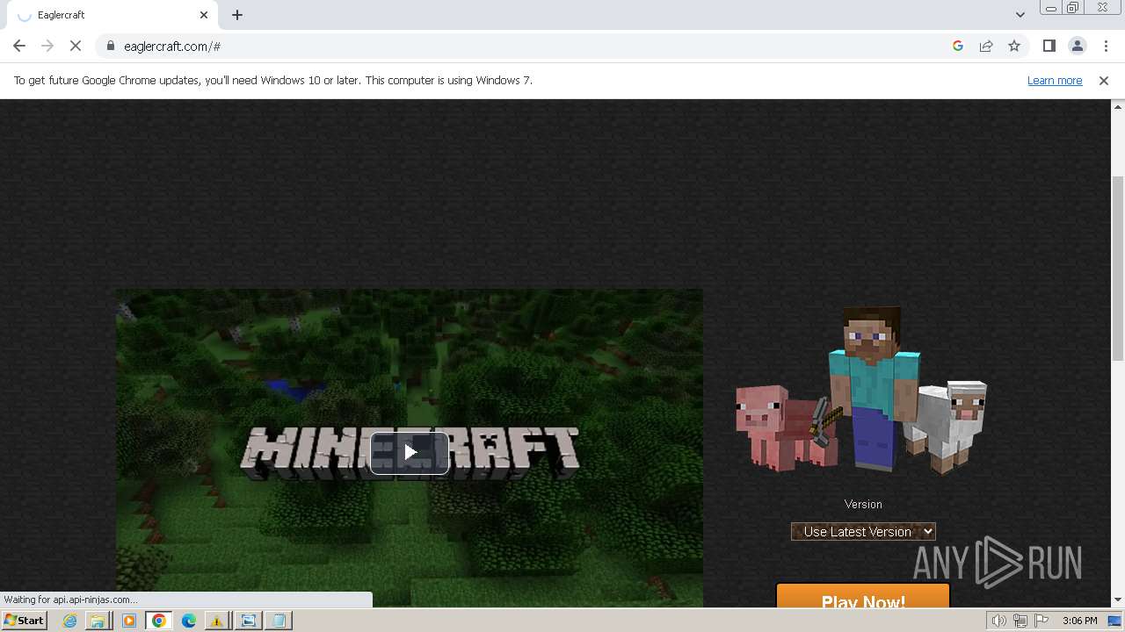
Task: Switch to Chrome in the taskbar
Action: [x=159, y=621]
